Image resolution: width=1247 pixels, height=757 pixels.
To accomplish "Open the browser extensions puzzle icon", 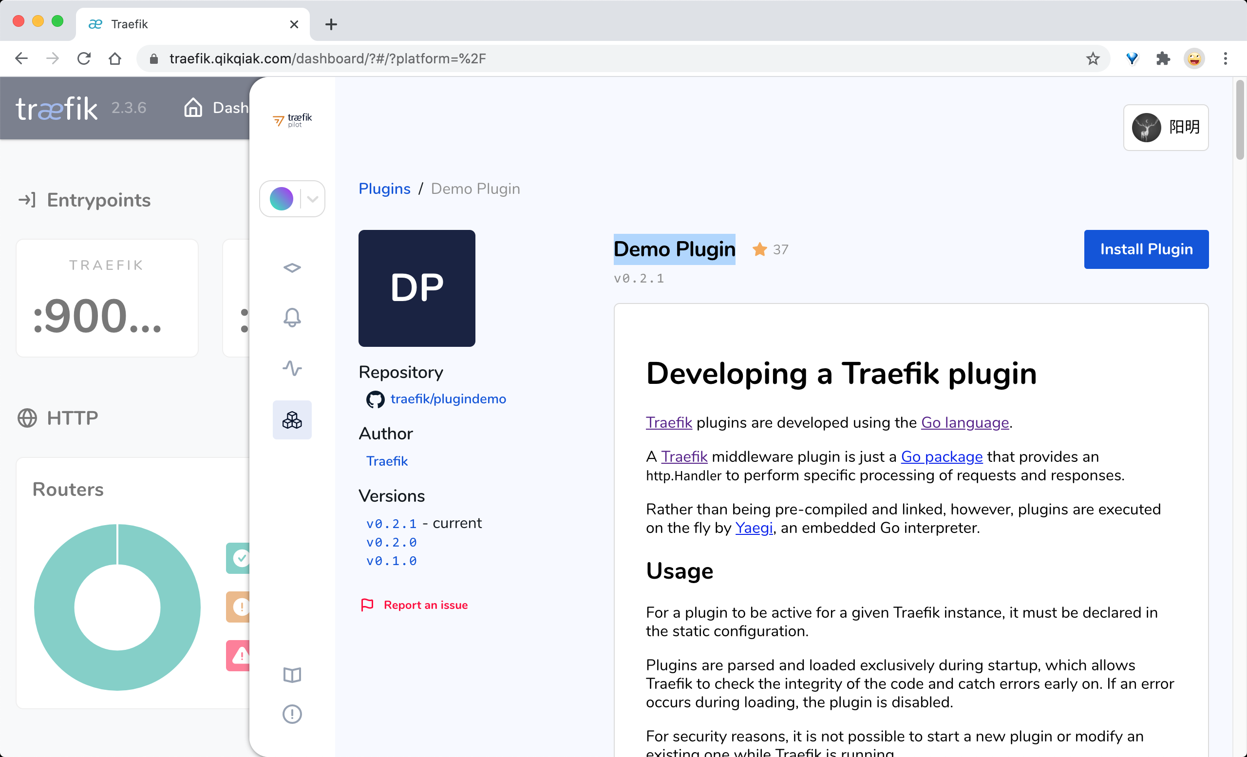I will [x=1163, y=58].
